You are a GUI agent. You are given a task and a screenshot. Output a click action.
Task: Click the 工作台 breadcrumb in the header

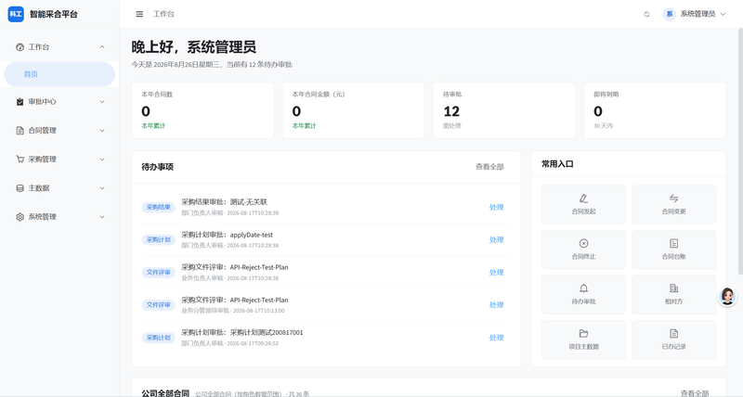(163, 14)
